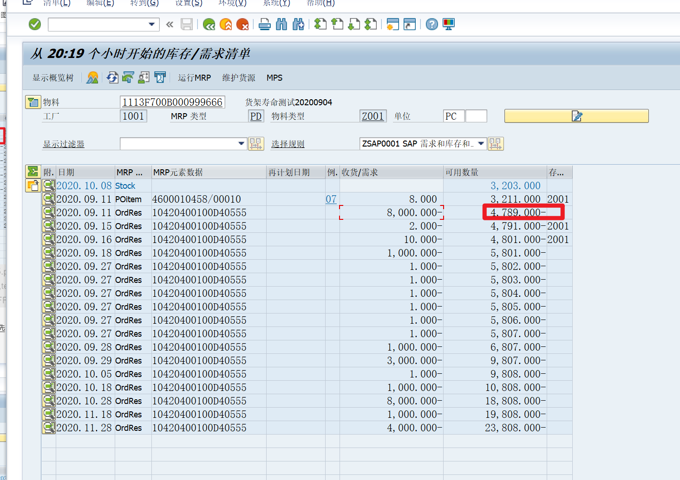680x480 pixels.
Task: Create a new session with the new session icon
Action: [392, 24]
